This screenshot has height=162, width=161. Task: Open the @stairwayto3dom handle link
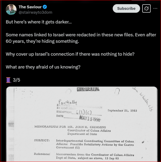[35, 12]
